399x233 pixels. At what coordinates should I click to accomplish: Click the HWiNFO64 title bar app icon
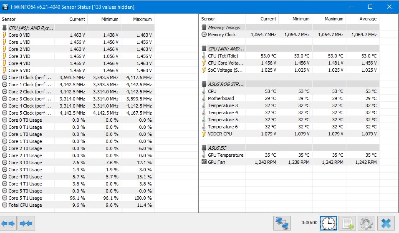tap(5, 7)
